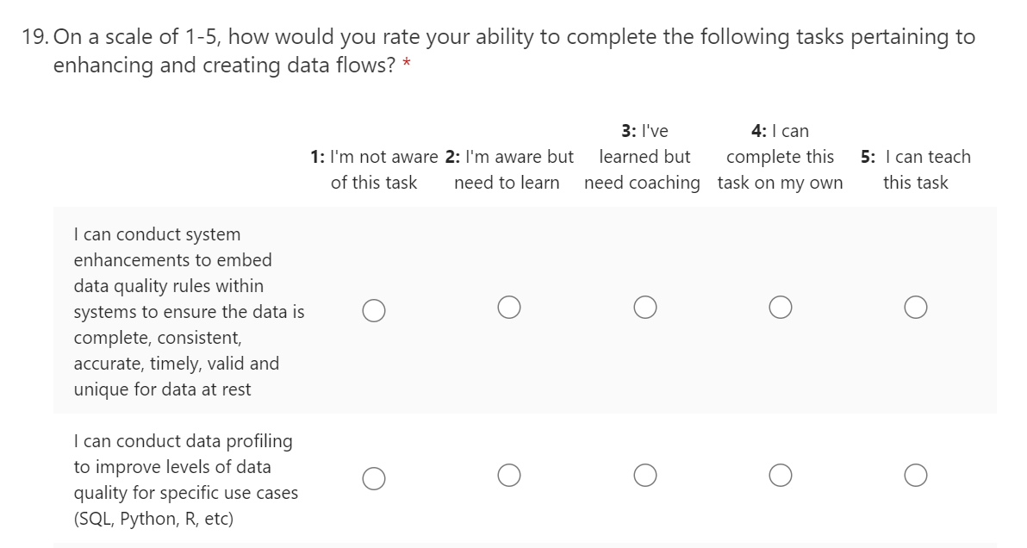Click the "5: I can teach this task" header

(x=915, y=170)
